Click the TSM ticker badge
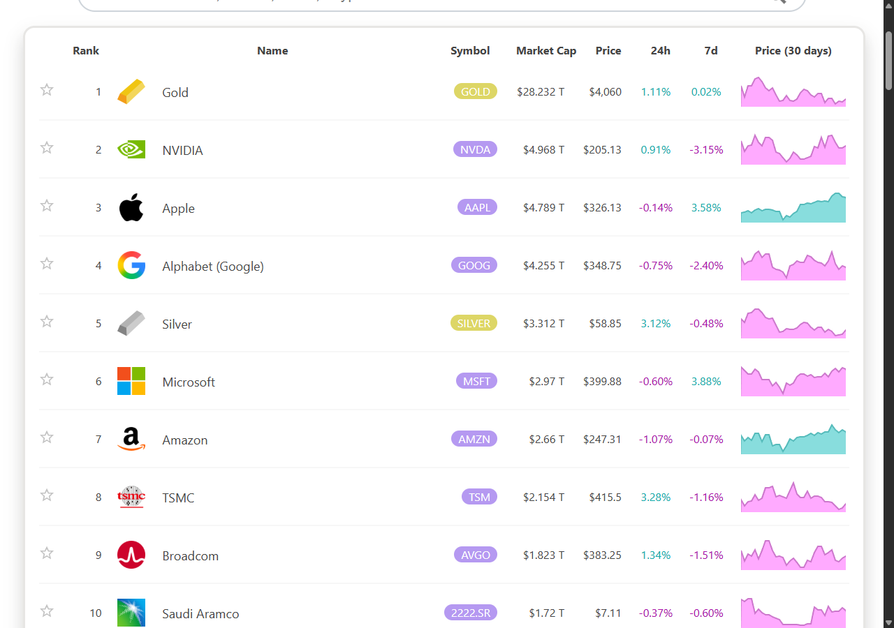The height and width of the screenshot is (628, 894). point(479,497)
